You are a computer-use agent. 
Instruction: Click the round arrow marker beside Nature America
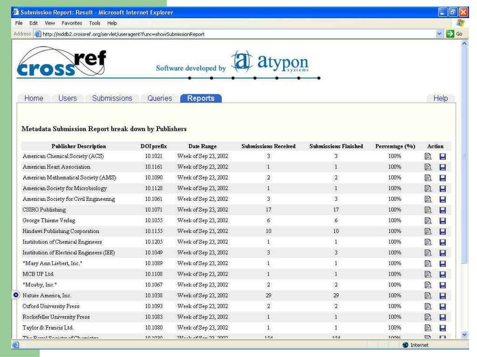coord(16,295)
